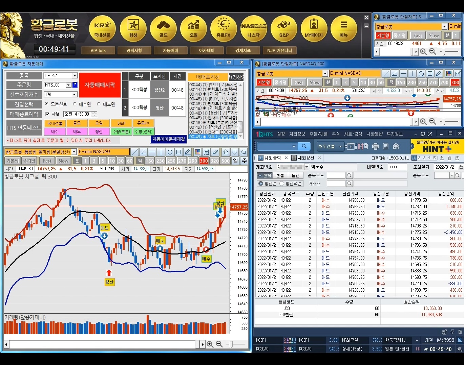Click the printer icon in 1QHTS toolbar
Image resolution: width=466 pixels, height=365 pixels.
click(x=375, y=146)
